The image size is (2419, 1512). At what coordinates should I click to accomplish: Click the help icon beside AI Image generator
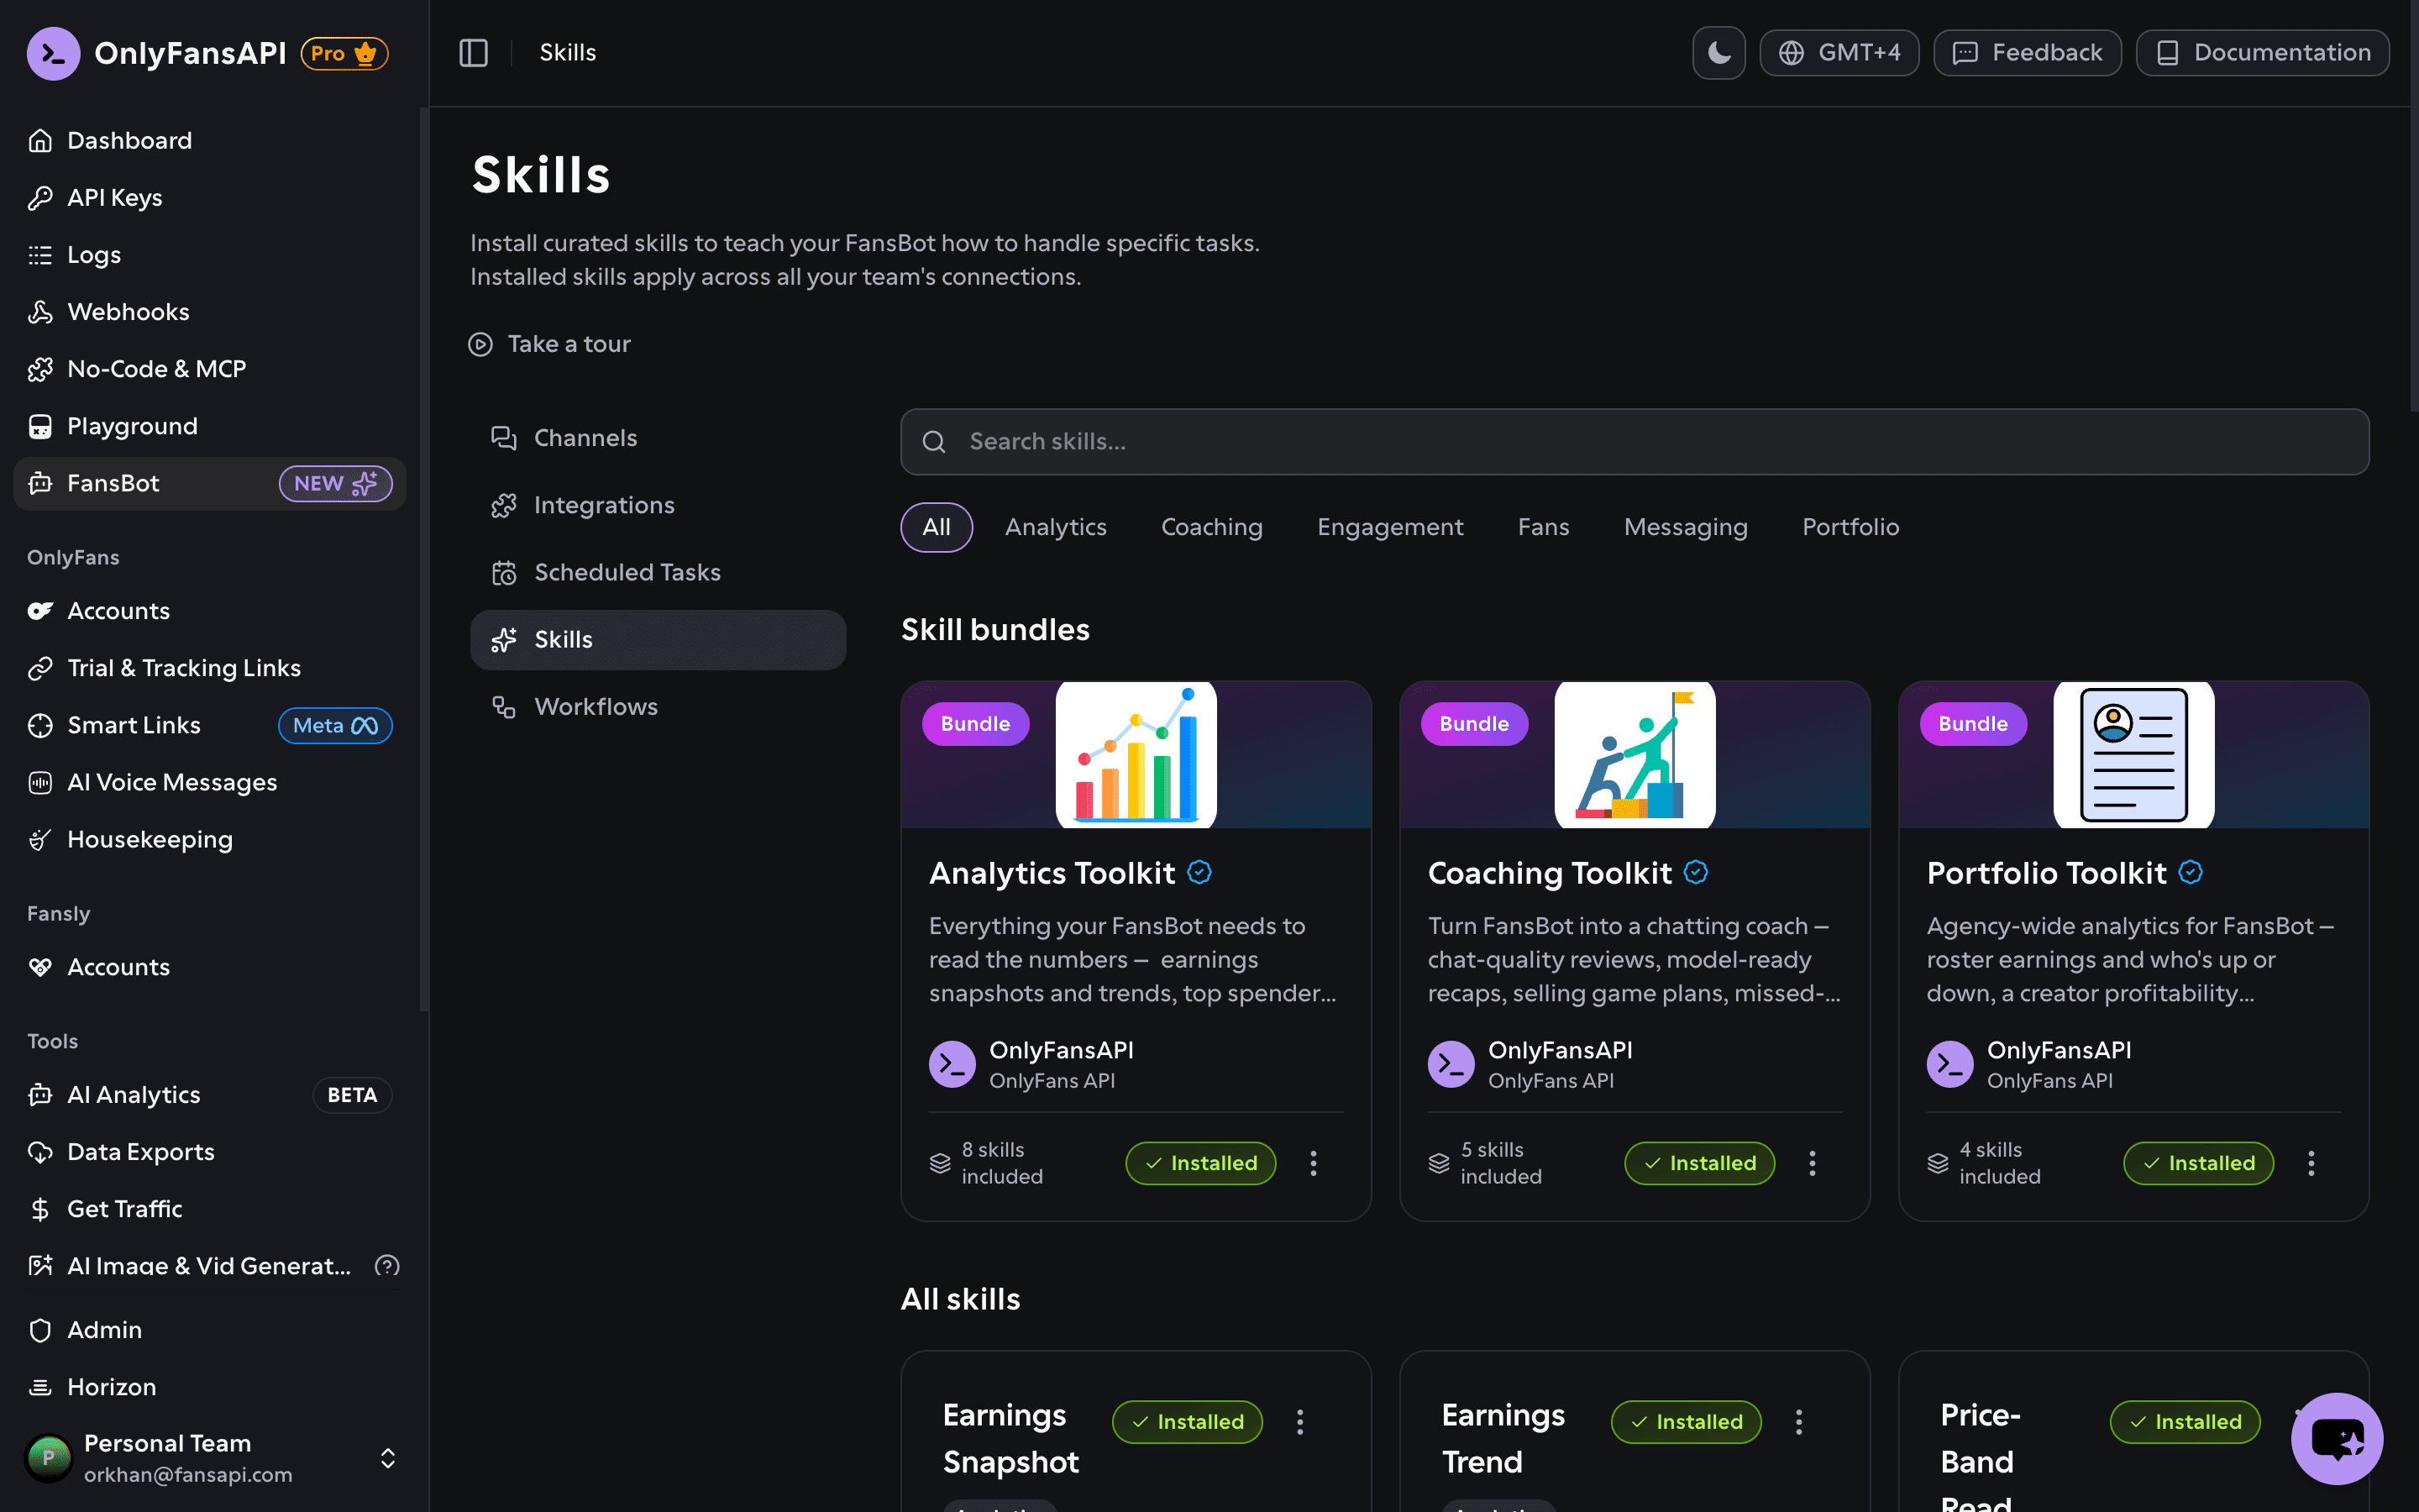[x=387, y=1266]
